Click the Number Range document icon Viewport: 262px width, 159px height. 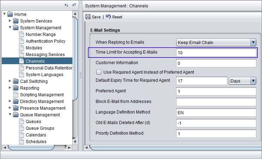(x=22, y=35)
